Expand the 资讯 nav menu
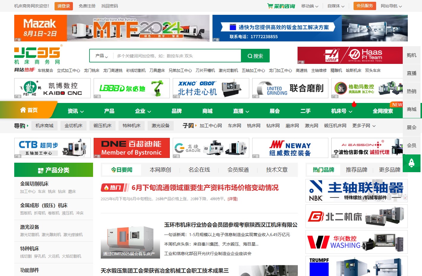The width and height of the screenshot is (422, 276). click(76, 111)
